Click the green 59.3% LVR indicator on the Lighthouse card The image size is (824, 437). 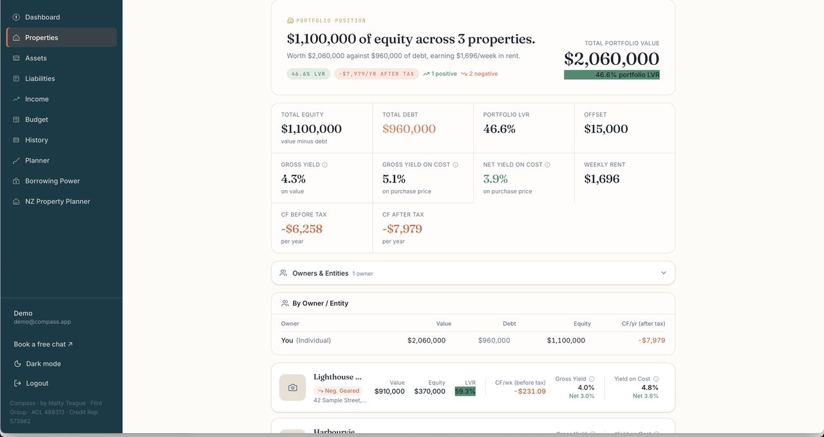pos(465,391)
